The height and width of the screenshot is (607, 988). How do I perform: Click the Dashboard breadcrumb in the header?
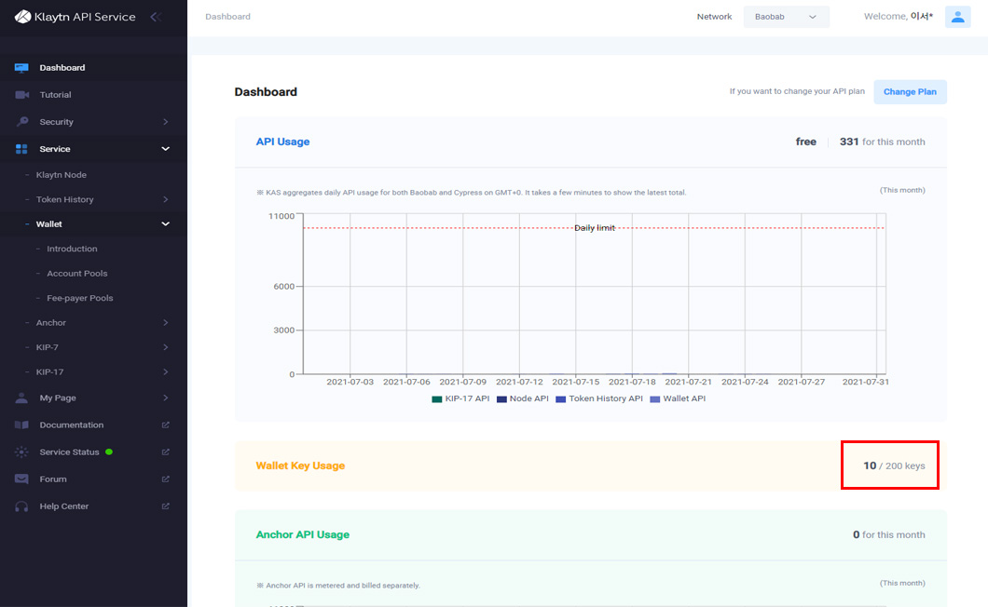pyautogui.click(x=228, y=17)
